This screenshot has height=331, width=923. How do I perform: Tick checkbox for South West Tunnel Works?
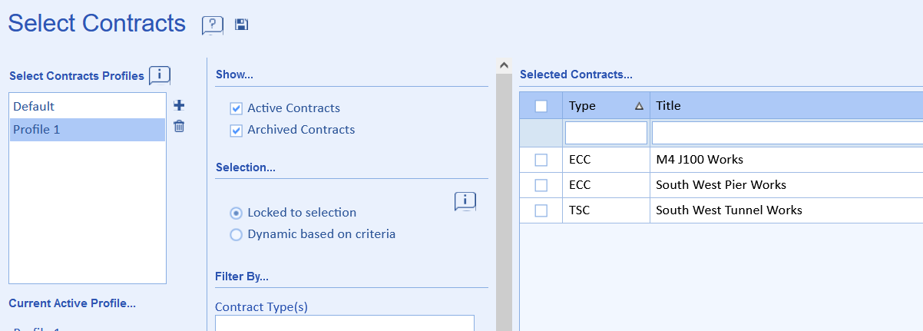tap(541, 210)
